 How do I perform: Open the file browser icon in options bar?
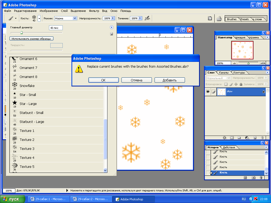(219, 18)
